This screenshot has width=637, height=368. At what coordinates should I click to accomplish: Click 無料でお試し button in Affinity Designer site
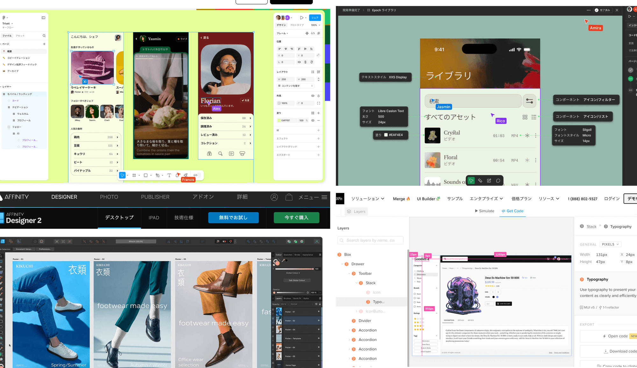pyautogui.click(x=234, y=218)
